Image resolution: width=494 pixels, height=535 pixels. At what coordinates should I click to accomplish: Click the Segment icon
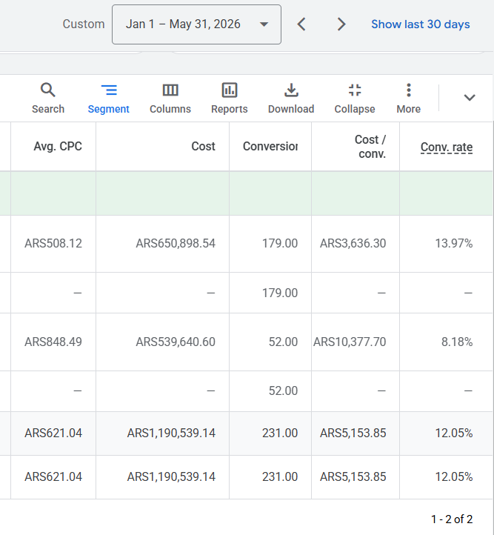click(109, 90)
